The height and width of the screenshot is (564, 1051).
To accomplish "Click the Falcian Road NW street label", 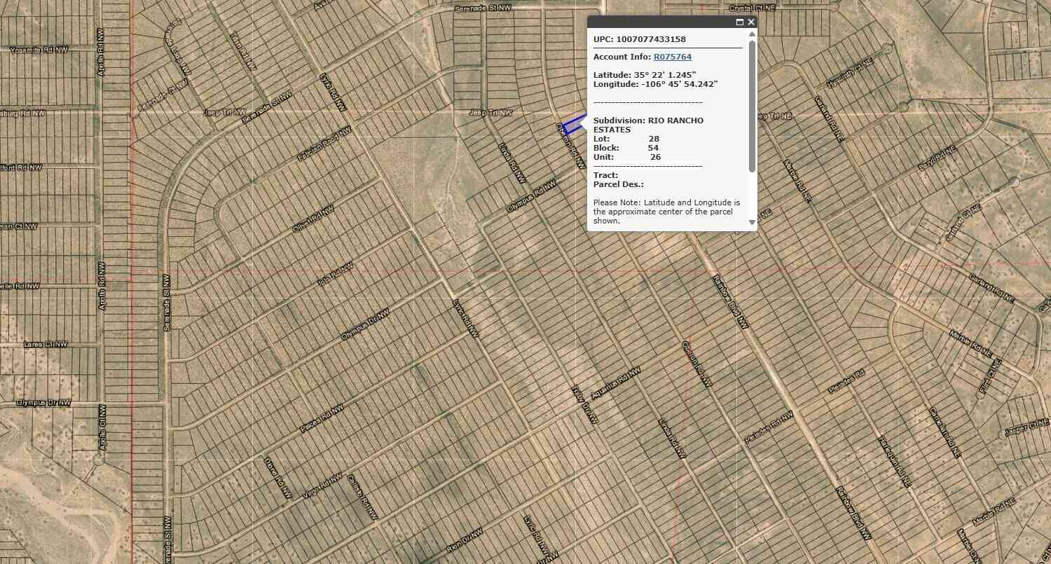I will click(x=325, y=145).
